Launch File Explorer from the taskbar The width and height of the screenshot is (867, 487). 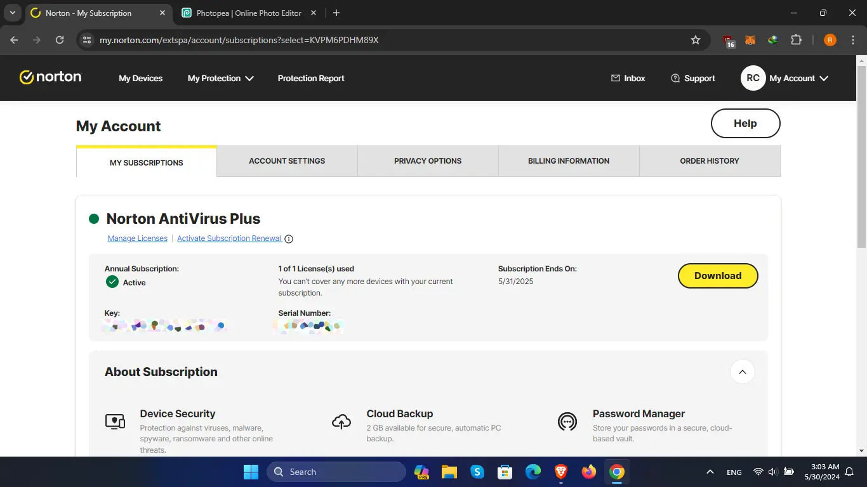[449, 472]
